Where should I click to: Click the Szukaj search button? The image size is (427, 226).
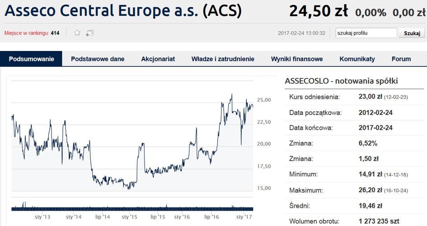pos(412,33)
